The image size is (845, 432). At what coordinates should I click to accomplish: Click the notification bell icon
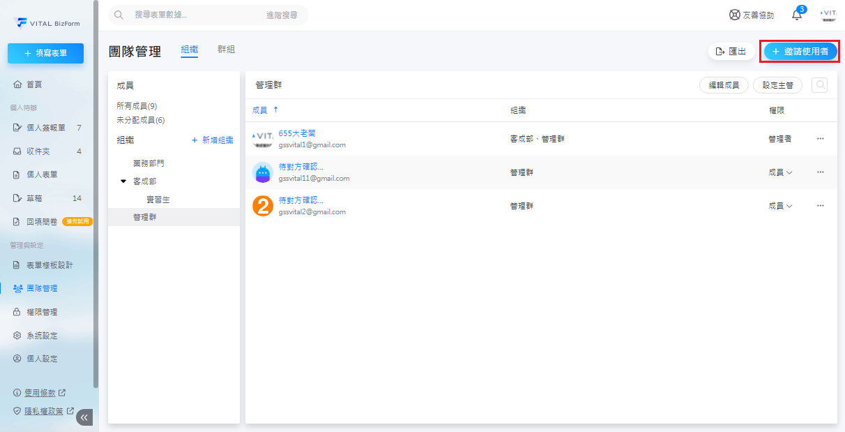[x=797, y=15]
